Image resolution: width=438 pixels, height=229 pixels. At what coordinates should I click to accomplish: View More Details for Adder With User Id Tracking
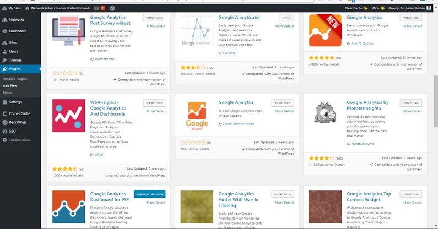click(x=284, y=203)
